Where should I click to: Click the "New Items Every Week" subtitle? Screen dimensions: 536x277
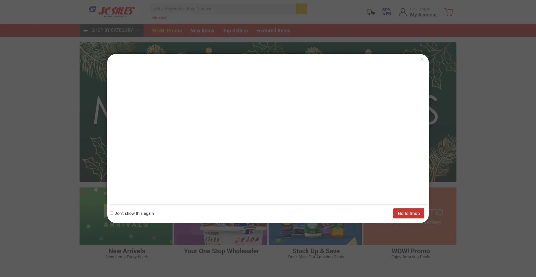[127, 257]
